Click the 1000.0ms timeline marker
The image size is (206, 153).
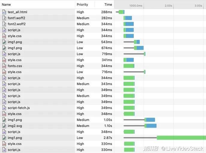136,6
